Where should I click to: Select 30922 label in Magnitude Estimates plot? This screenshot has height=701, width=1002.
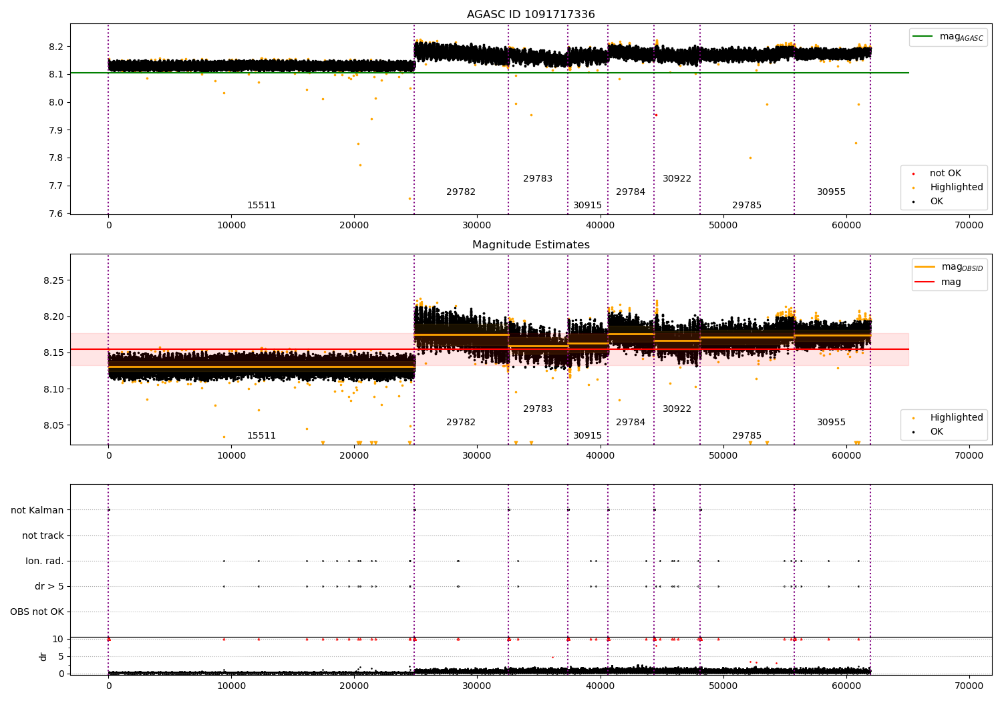pyautogui.click(x=677, y=409)
